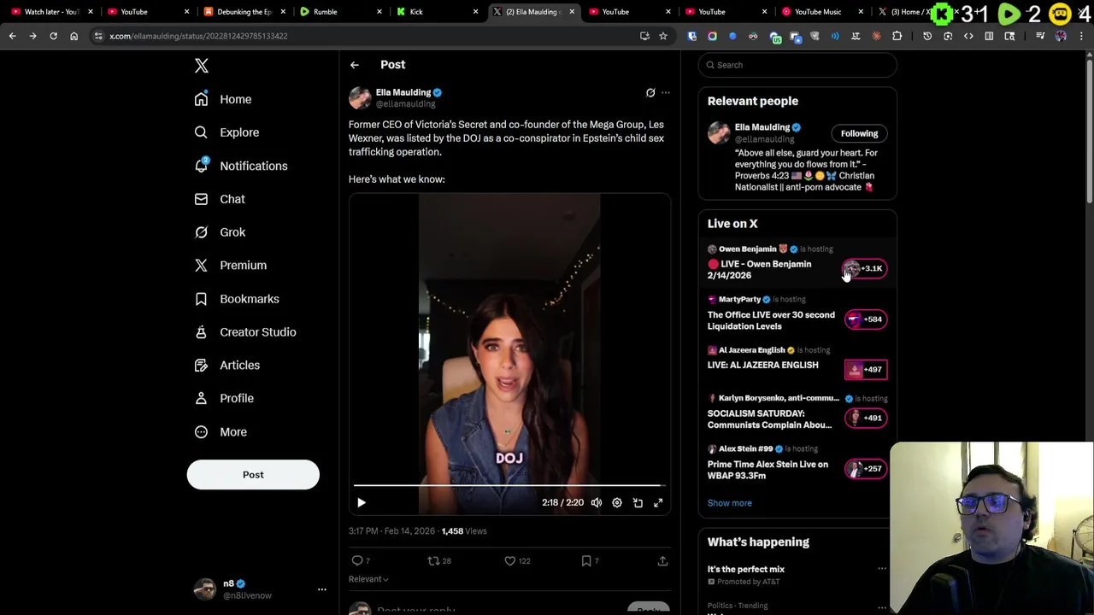Open options for It's the perfect mix

point(882,569)
